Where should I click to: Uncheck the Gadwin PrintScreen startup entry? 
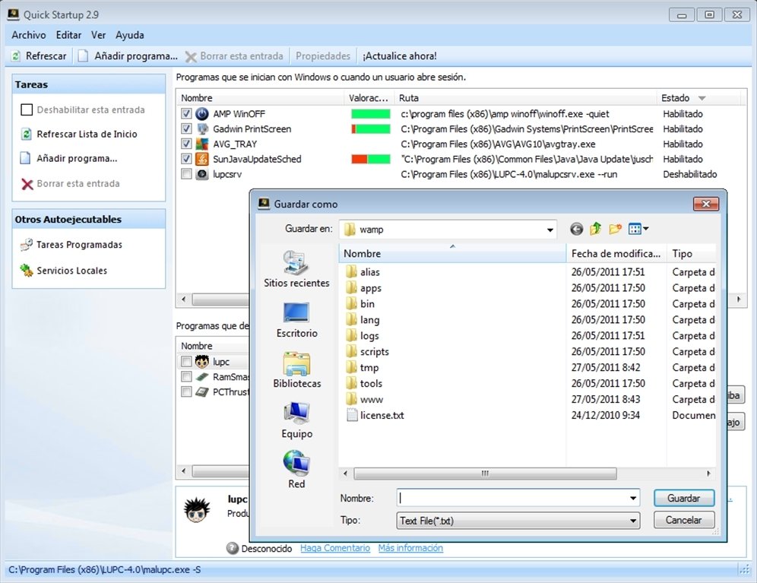186,129
